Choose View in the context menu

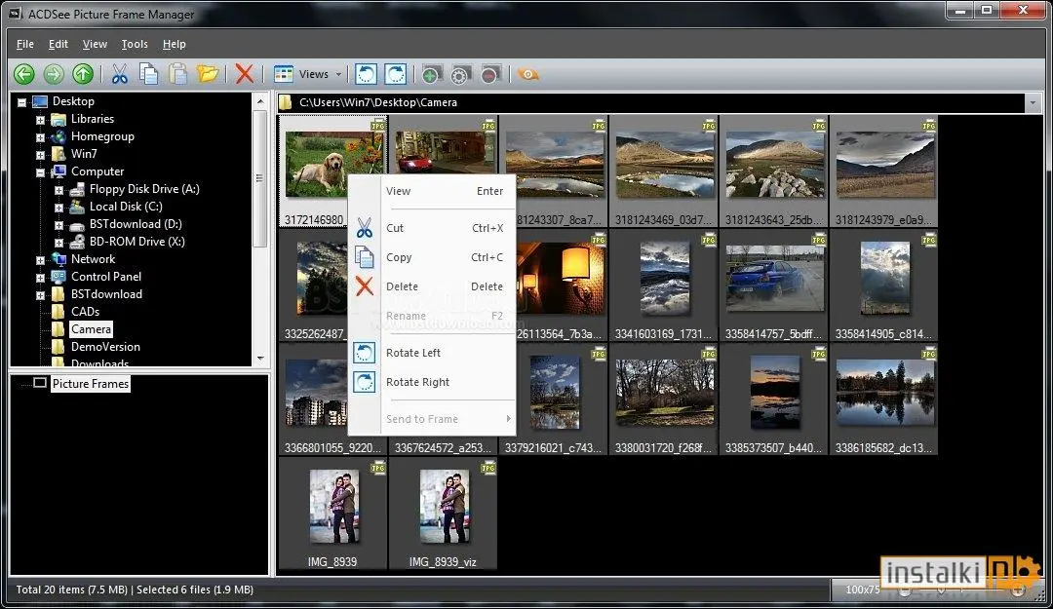tap(432, 191)
